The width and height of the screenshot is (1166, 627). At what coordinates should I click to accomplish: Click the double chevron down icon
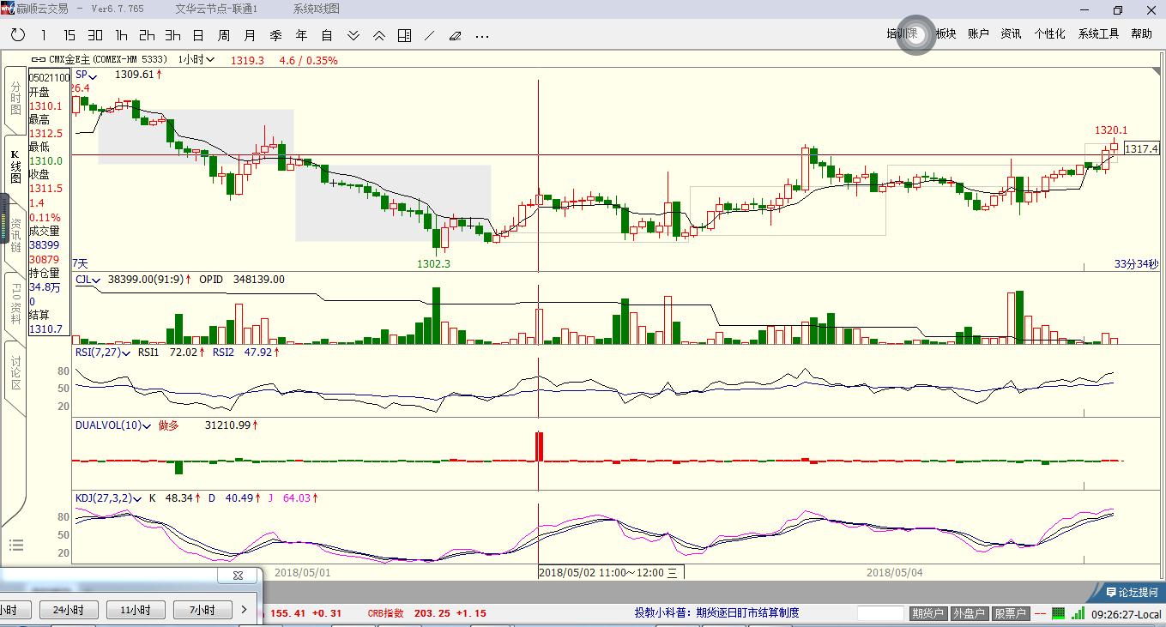[x=353, y=35]
